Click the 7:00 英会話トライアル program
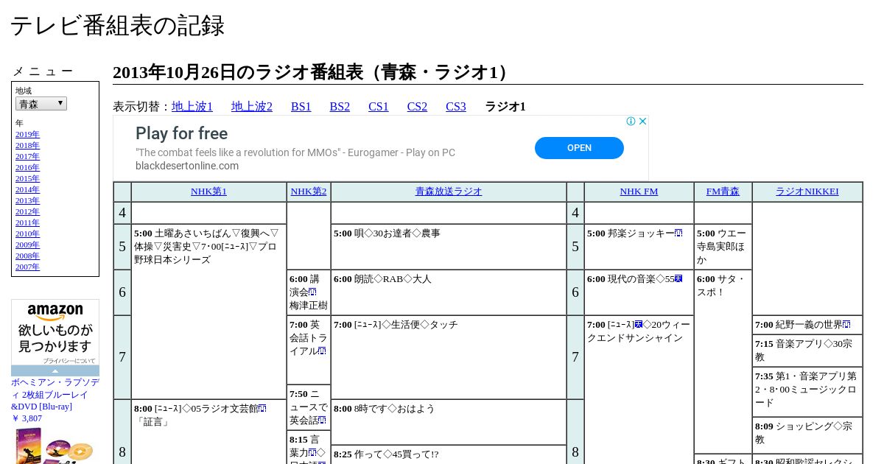Image resolution: width=884 pixels, height=464 pixels. point(309,350)
